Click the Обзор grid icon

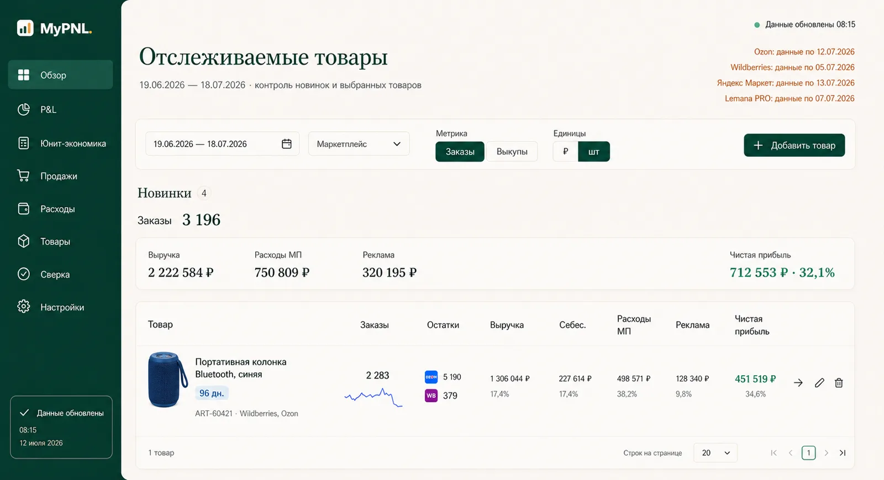(x=24, y=74)
